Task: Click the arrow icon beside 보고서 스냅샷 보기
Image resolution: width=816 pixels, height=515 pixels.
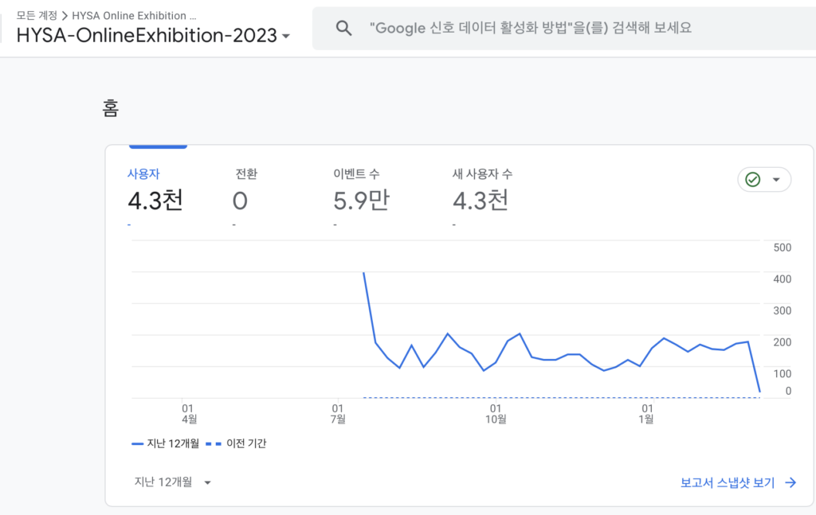Action: click(x=790, y=482)
